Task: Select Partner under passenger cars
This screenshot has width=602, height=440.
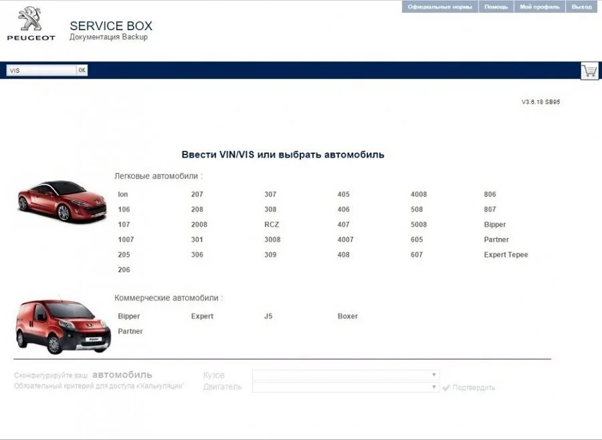Action: click(496, 239)
